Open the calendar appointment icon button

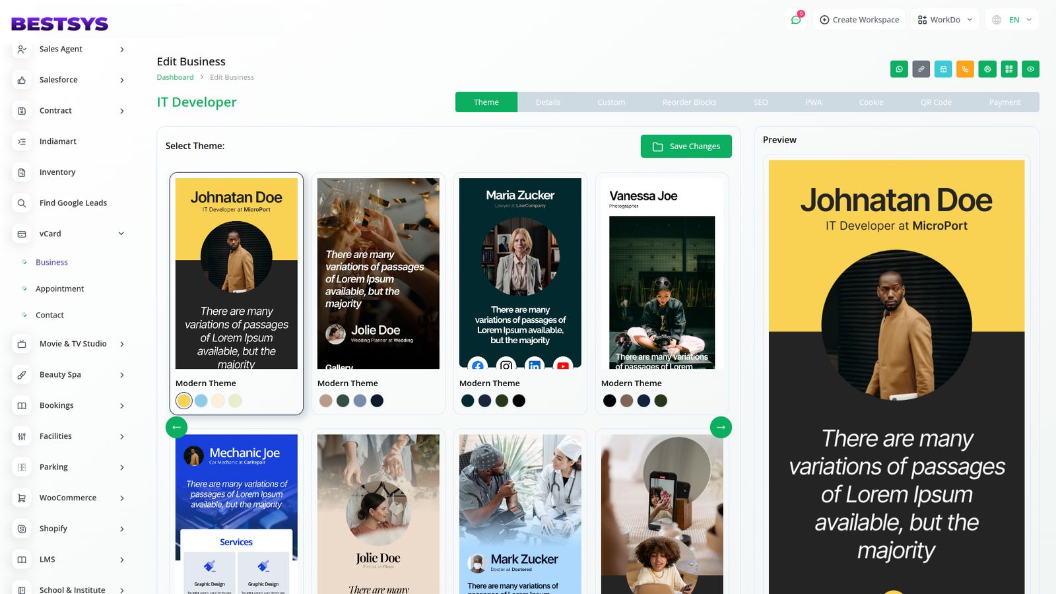[x=943, y=69]
